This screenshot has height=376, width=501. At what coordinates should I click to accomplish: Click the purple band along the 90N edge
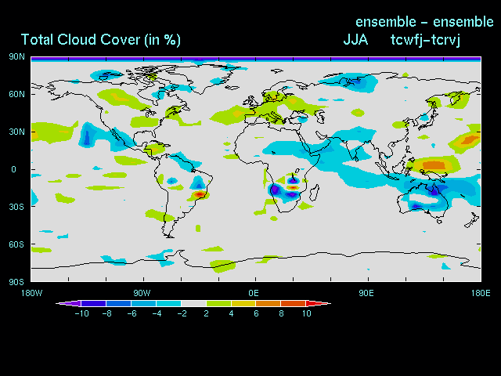coord(256,59)
